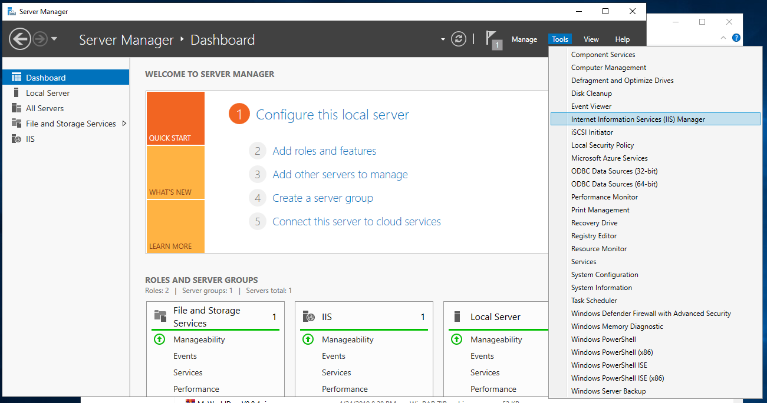This screenshot has height=403, width=767.
Task: Click Manageability status icon in File and Storage tile
Action: tap(159, 339)
